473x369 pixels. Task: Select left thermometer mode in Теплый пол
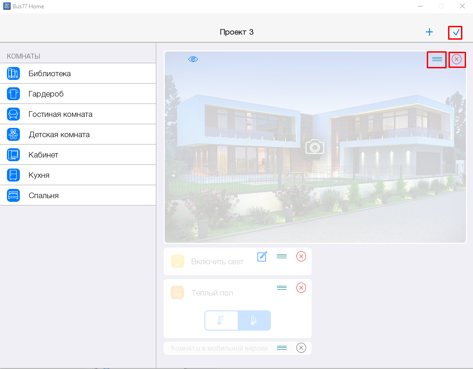tap(221, 321)
